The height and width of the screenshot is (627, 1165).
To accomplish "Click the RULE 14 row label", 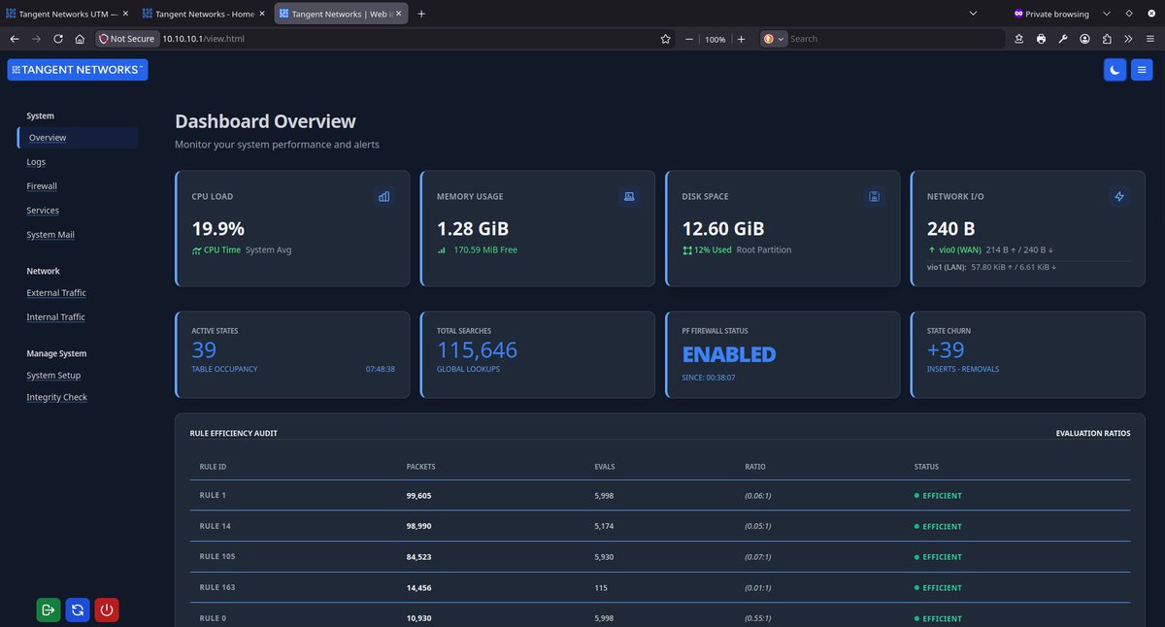I will 215,526.
